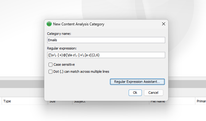
Task: Select the Subject column header
Action: tap(80, 102)
